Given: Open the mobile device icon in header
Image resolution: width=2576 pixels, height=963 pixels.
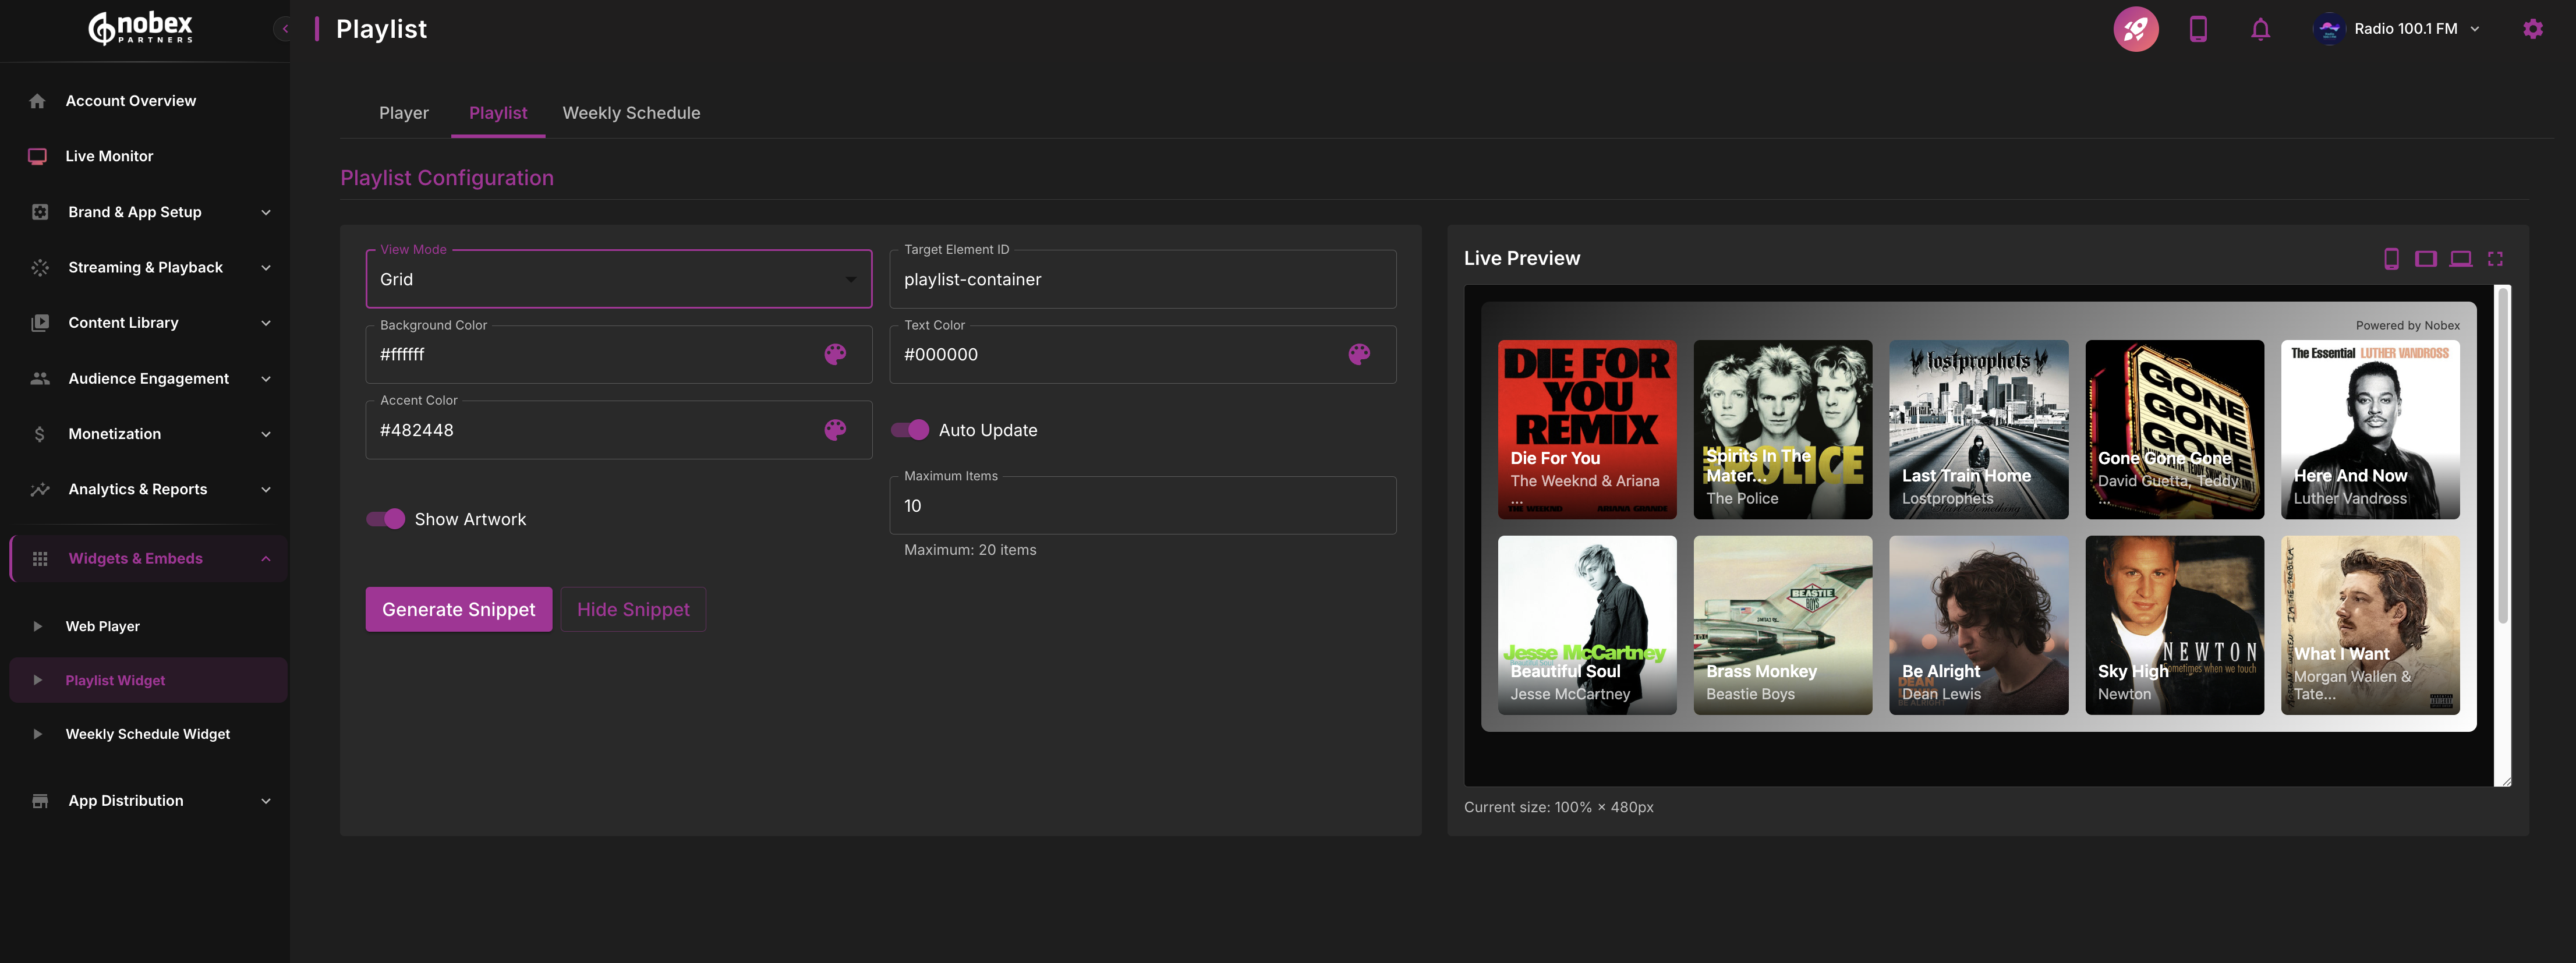Looking at the screenshot, I should point(2197,29).
